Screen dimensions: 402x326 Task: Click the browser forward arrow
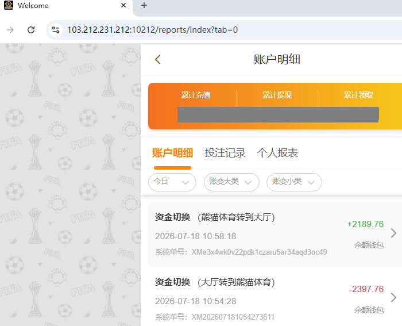[10, 30]
